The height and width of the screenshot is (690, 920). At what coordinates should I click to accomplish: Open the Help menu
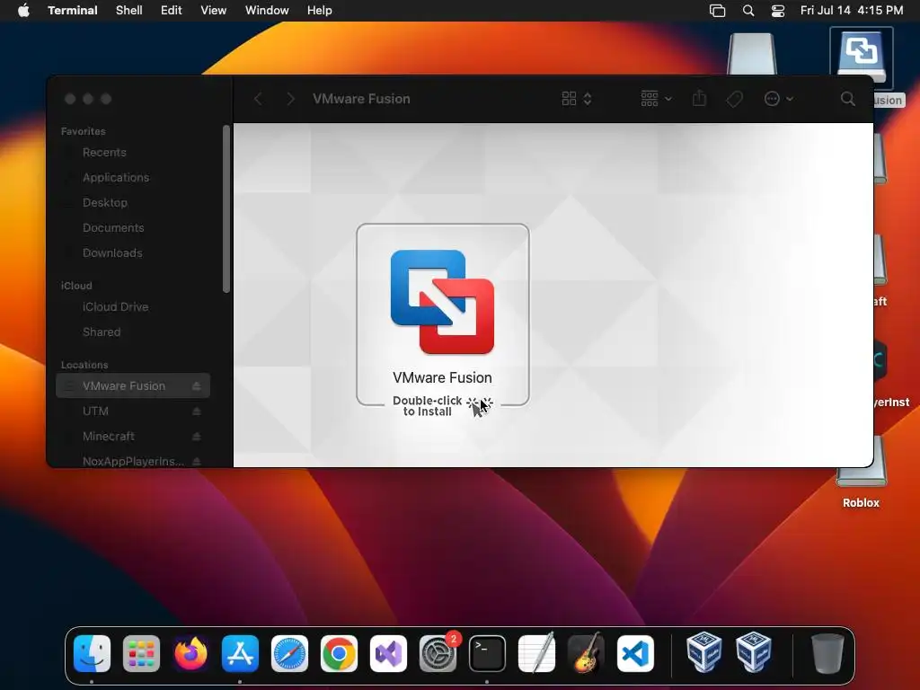tap(320, 11)
